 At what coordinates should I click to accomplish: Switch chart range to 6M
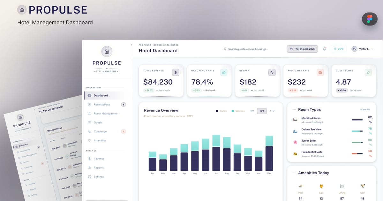pyautogui.click(x=252, y=111)
